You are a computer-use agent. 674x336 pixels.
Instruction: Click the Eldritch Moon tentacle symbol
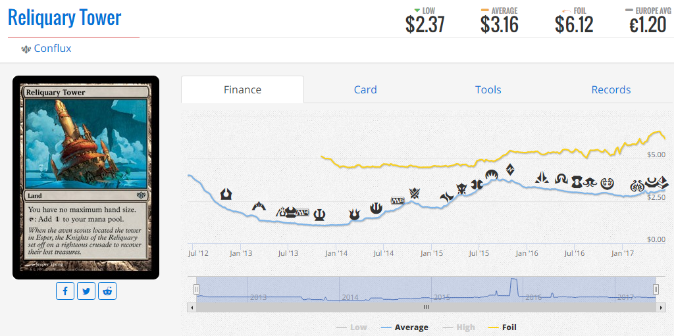click(590, 183)
